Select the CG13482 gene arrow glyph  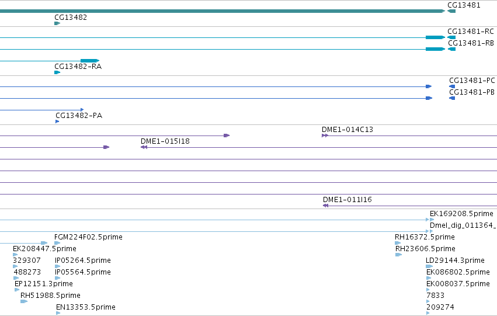pos(57,23)
